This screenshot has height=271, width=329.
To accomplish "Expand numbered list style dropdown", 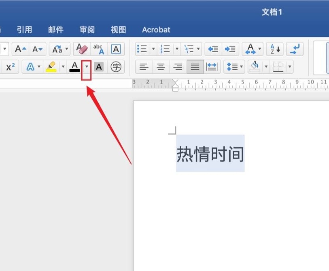I will [x=177, y=49].
